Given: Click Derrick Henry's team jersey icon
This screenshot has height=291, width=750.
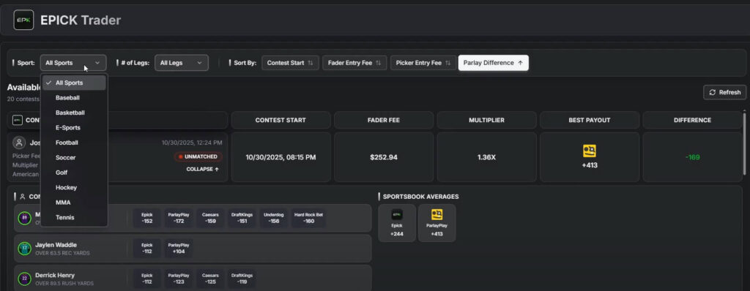Looking at the screenshot, I should (24, 279).
